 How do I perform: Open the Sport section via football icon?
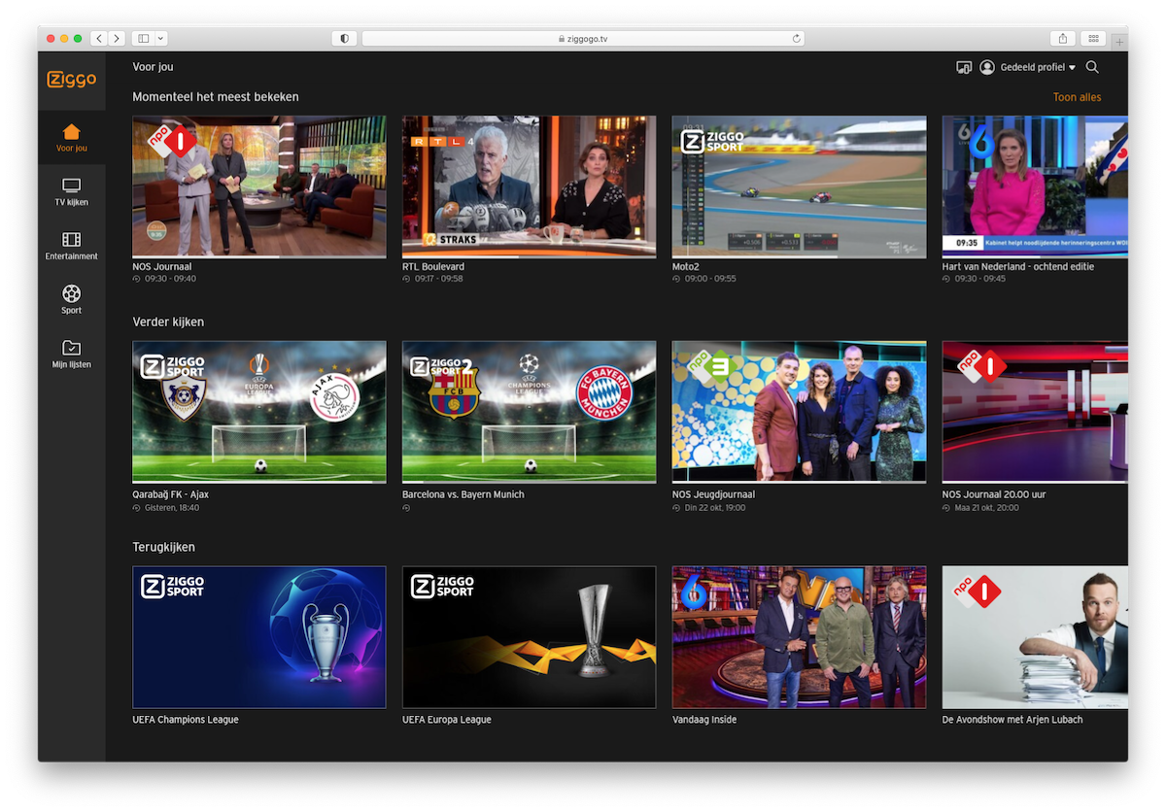71,293
